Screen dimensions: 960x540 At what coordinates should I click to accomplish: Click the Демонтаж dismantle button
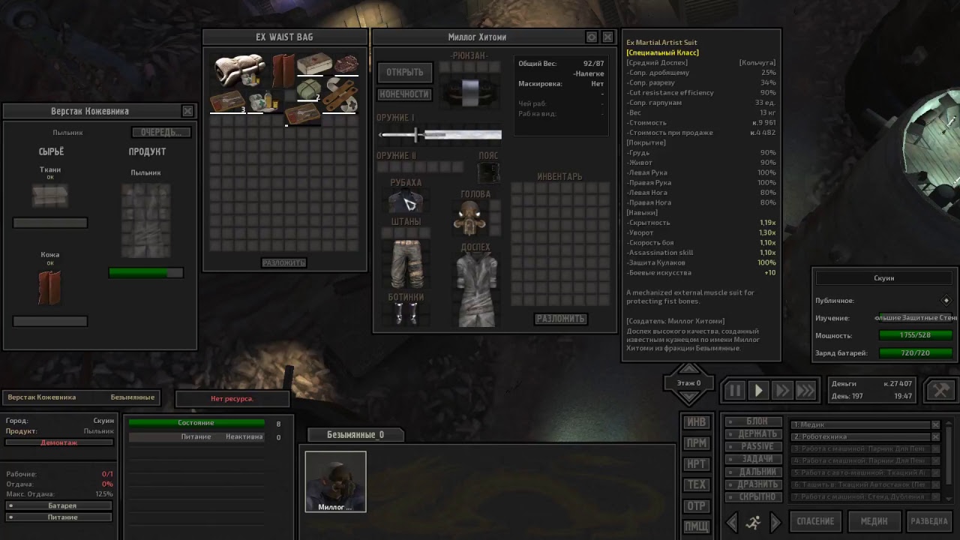click(59, 442)
